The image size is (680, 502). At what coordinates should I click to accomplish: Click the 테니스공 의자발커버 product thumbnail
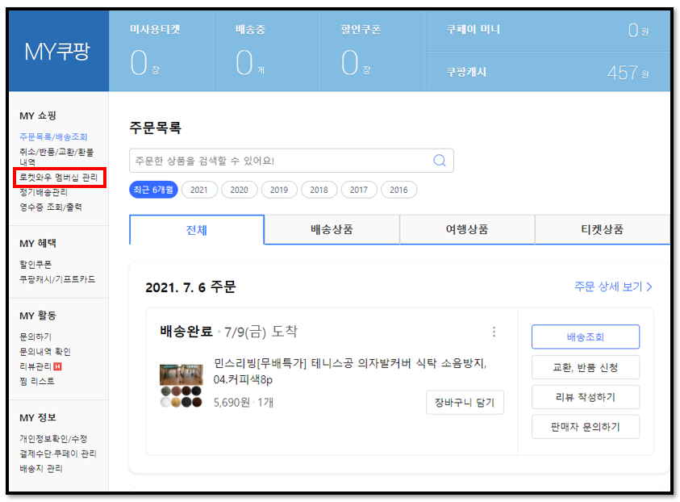click(x=181, y=386)
